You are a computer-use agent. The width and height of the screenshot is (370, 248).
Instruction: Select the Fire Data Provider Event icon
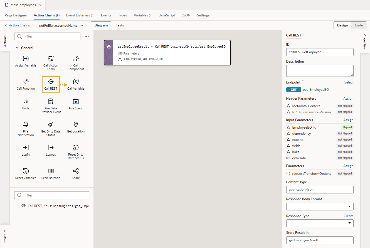51,101
